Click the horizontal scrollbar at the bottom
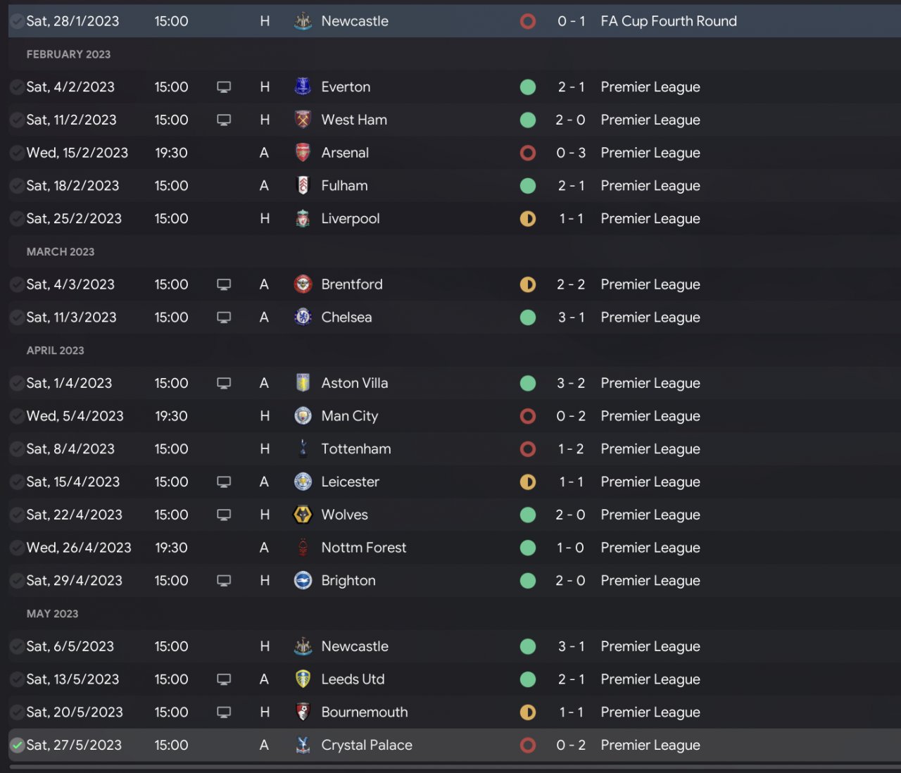Viewport: 901px width, 773px height. (x=450, y=767)
